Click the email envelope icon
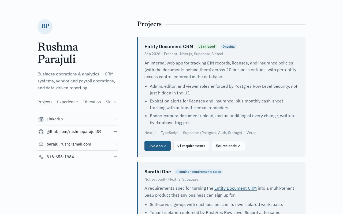 (x=41, y=144)
